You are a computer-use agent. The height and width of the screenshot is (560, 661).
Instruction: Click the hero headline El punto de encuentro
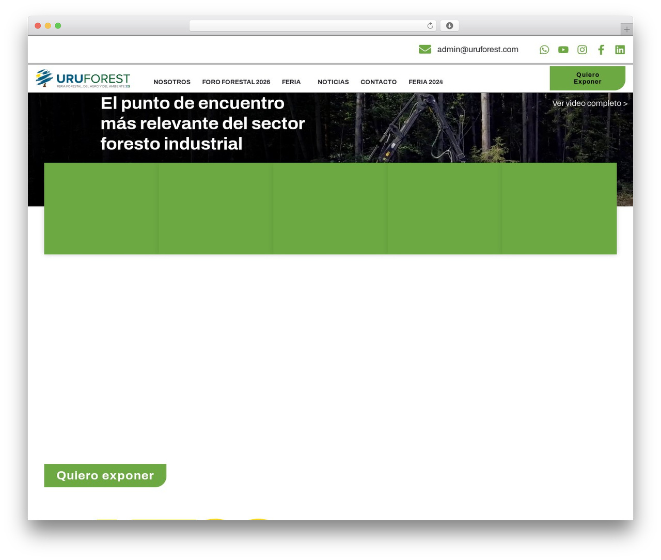[x=203, y=123]
